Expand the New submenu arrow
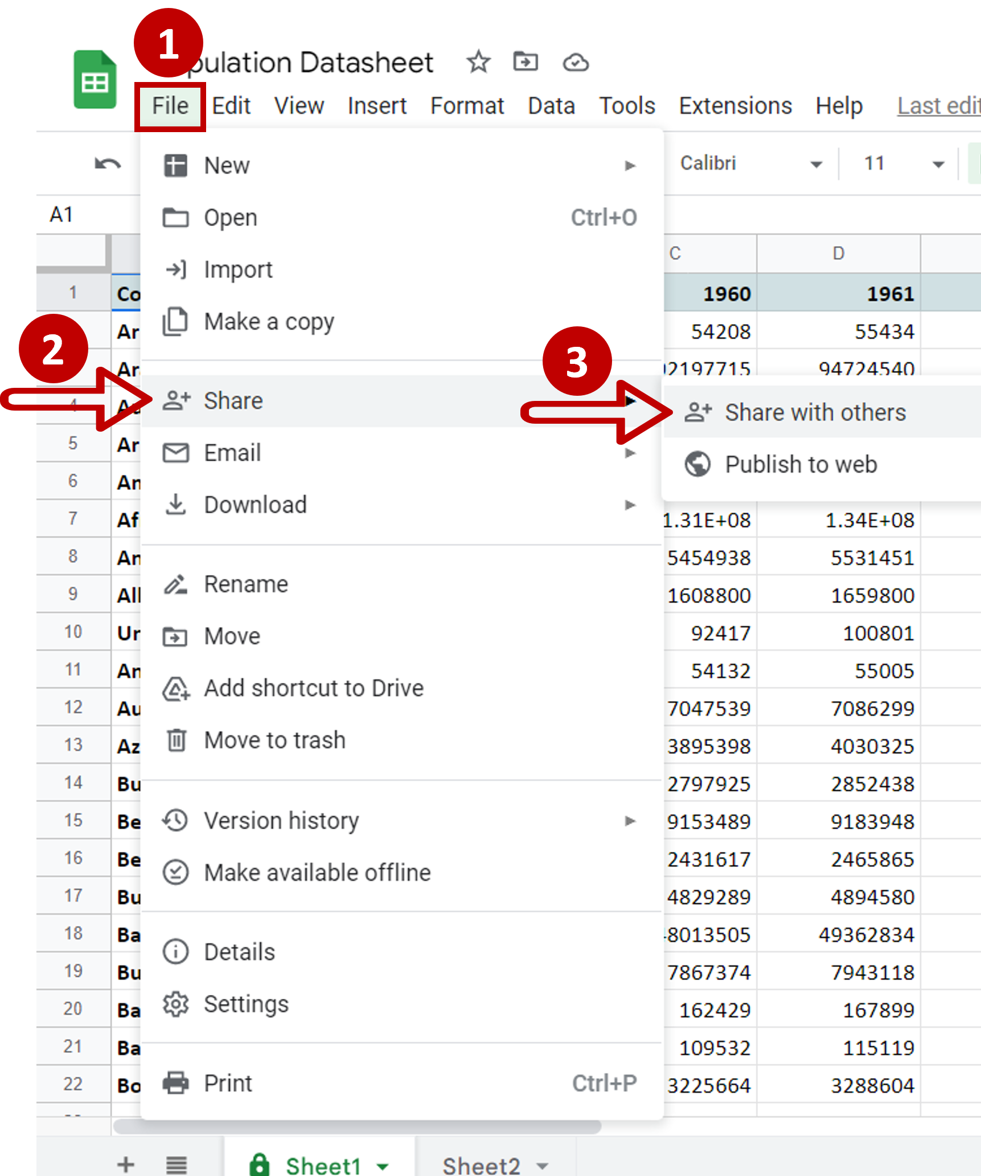Viewport: 981px width, 1176px height. tap(630, 166)
